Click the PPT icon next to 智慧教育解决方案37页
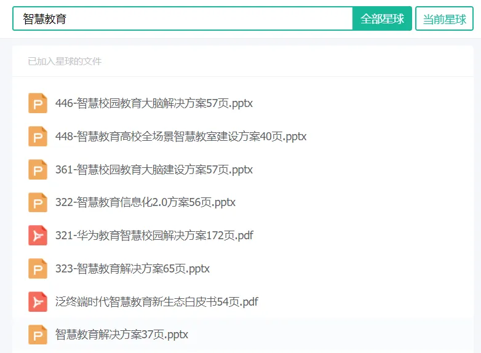This screenshot has width=481, height=353. click(x=38, y=335)
